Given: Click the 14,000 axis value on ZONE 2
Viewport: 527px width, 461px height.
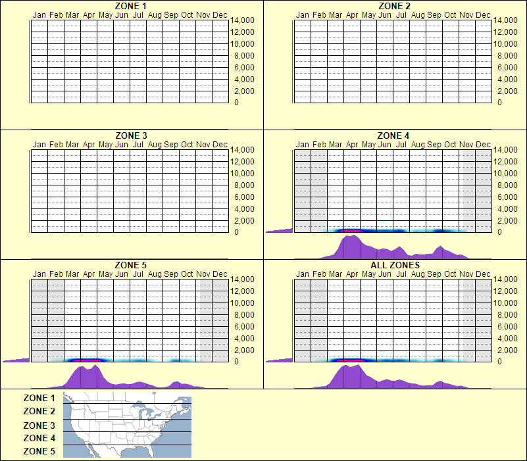Looking at the screenshot, I should pos(508,20).
